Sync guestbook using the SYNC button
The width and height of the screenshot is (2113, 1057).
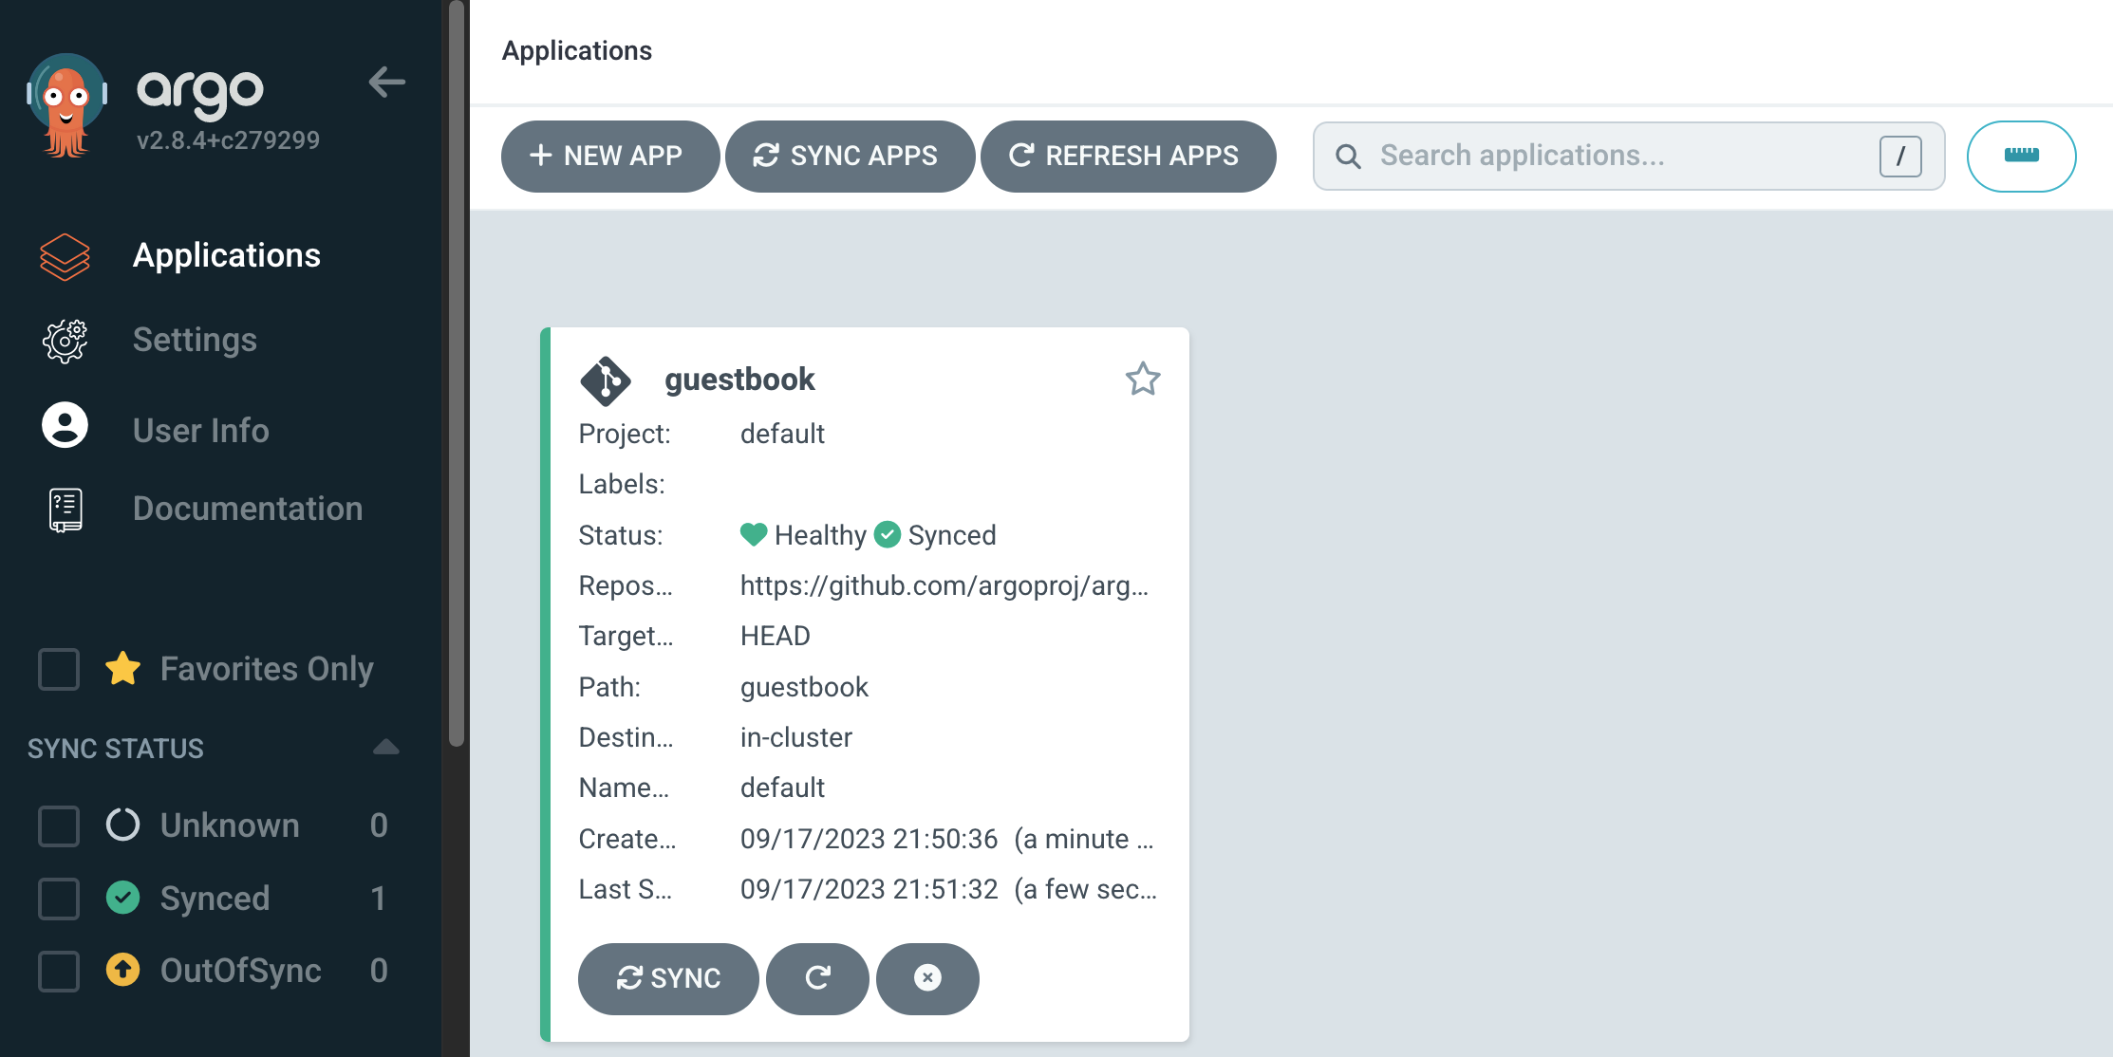click(667, 978)
